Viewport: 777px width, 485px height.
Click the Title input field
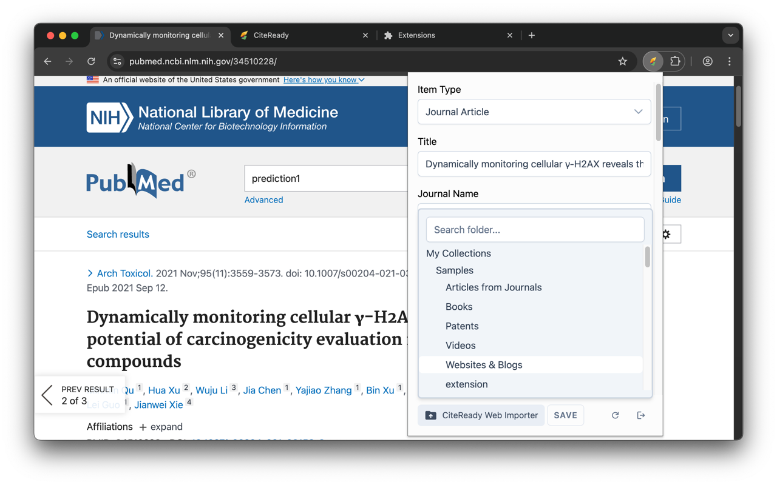(534, 164)
